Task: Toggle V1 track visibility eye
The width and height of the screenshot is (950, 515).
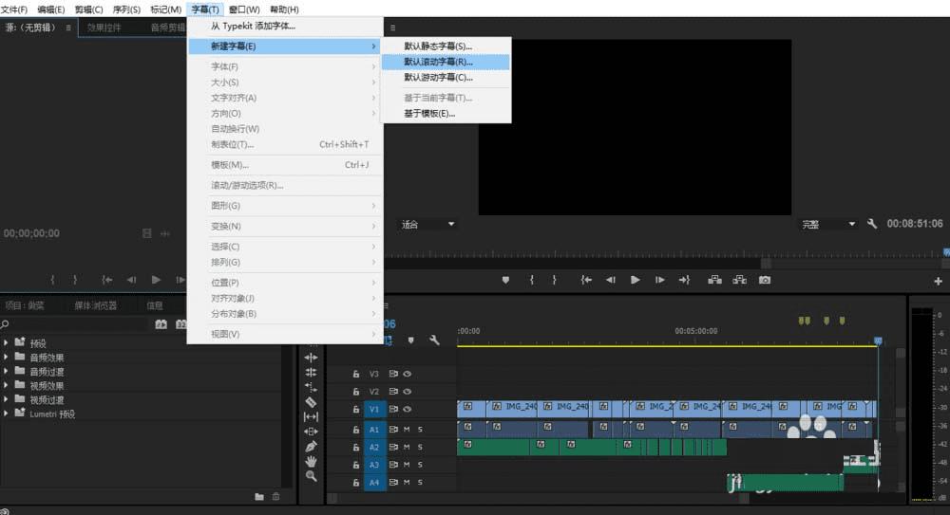Action: click(407, 409)
